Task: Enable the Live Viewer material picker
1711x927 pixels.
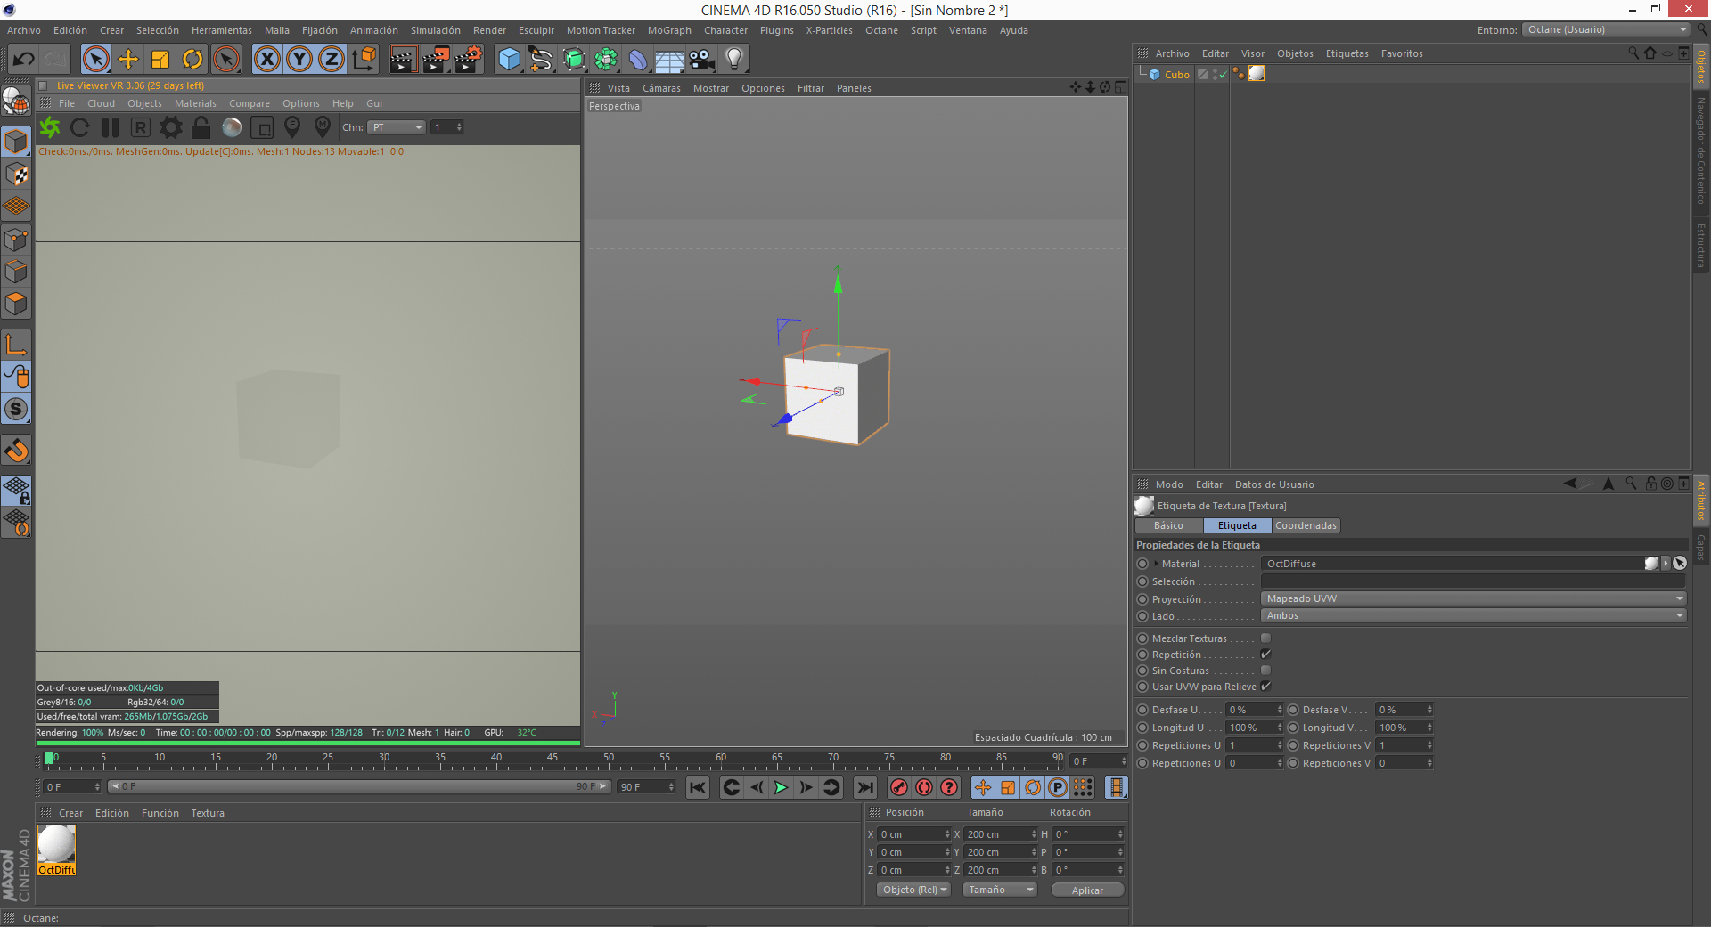Action: pos(323,128)
